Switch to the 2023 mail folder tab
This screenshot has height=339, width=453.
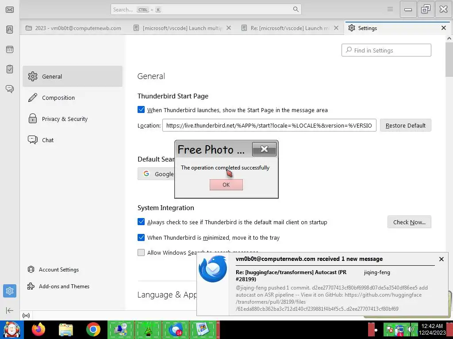point(73,28)
